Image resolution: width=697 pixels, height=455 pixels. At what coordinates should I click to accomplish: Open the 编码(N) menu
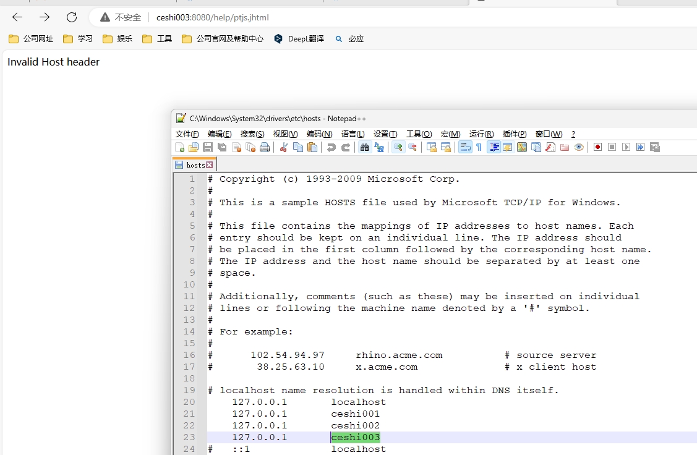tap(319, 134)
